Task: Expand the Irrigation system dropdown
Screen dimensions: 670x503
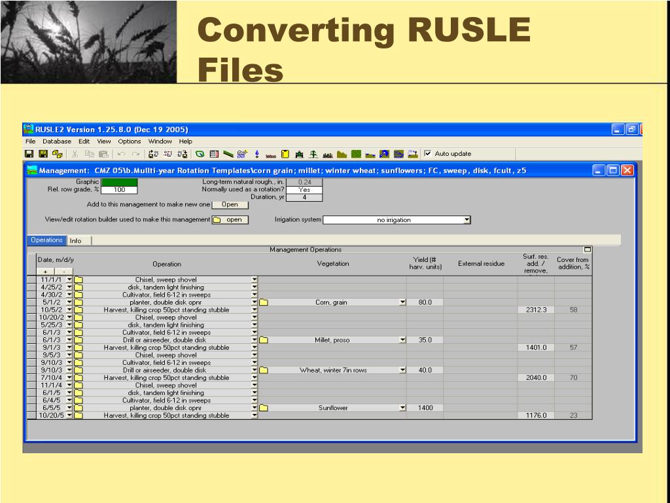Action: pyautogui.click(x=467, y=220)
